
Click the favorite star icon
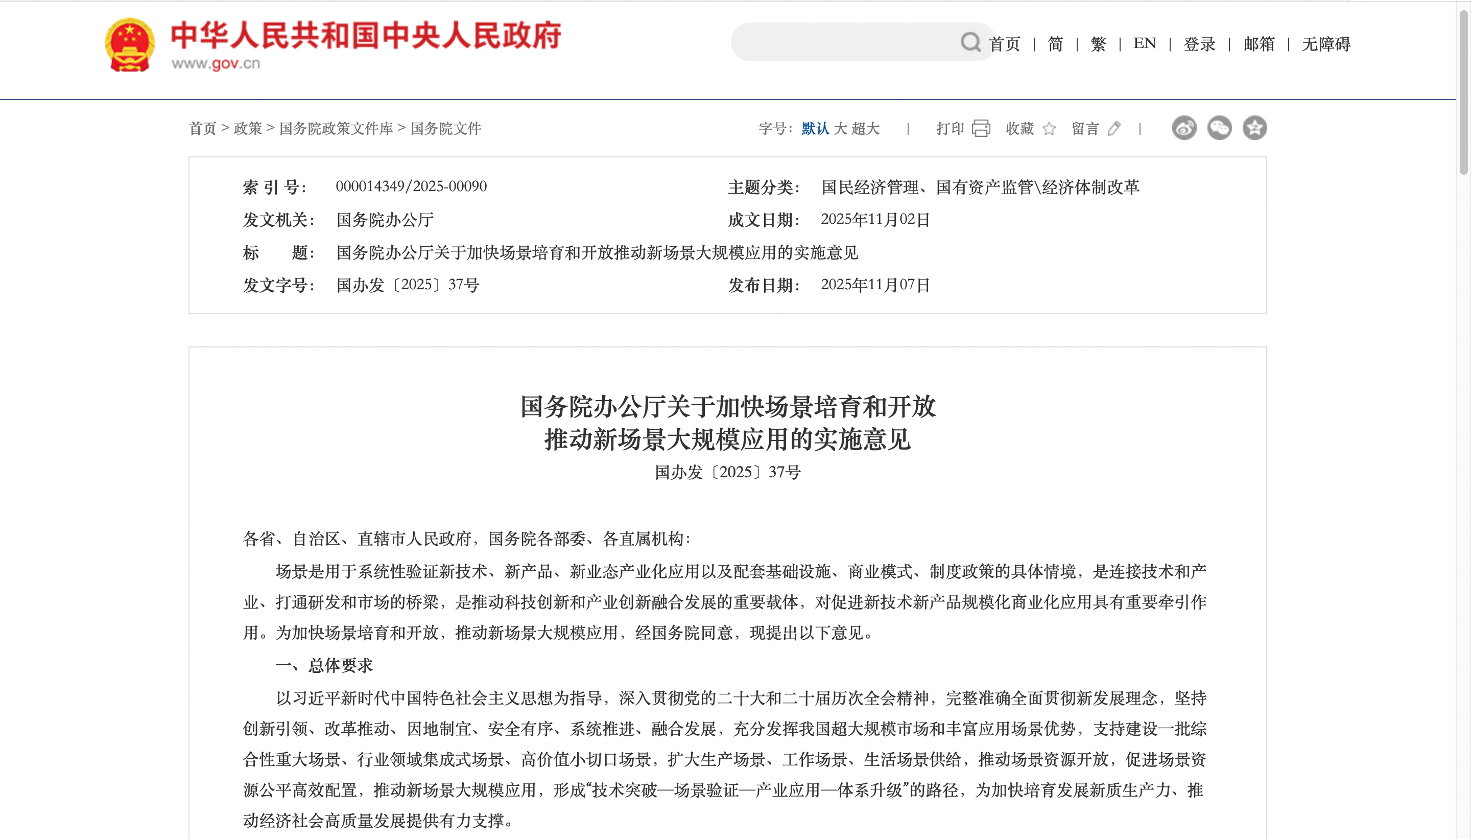click(1049, 128)
